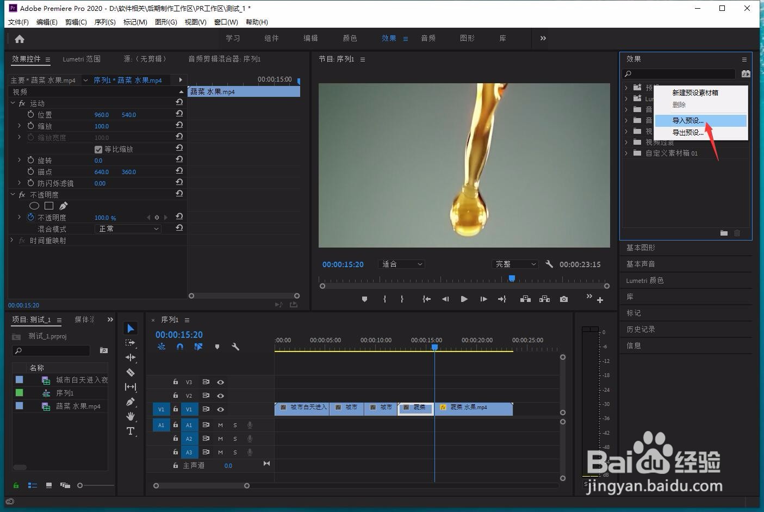Select the Slip tool
764x512 pixels.
coord(131,387)
